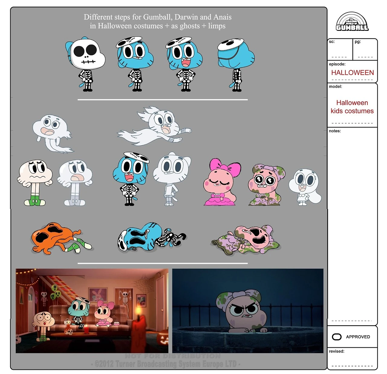Open the living room Halloween scene screenshot

tap(92, 311)
